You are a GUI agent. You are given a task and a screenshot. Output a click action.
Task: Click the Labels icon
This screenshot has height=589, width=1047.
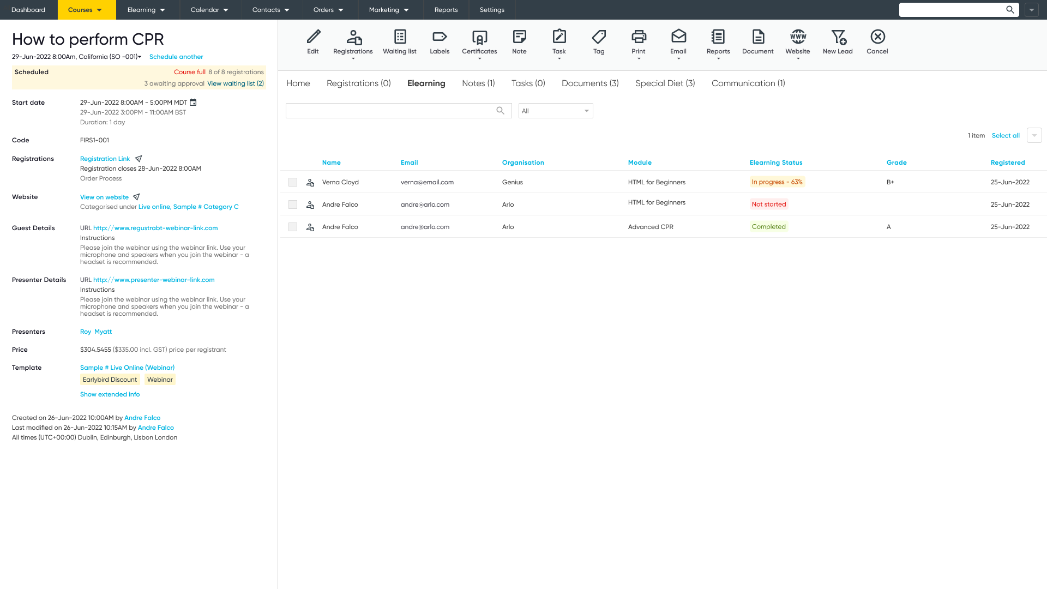(440, 37)
